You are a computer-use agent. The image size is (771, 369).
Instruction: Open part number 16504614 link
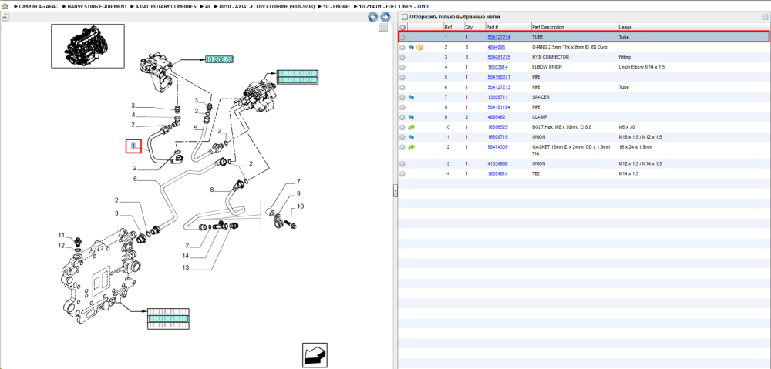click(497, 173)
